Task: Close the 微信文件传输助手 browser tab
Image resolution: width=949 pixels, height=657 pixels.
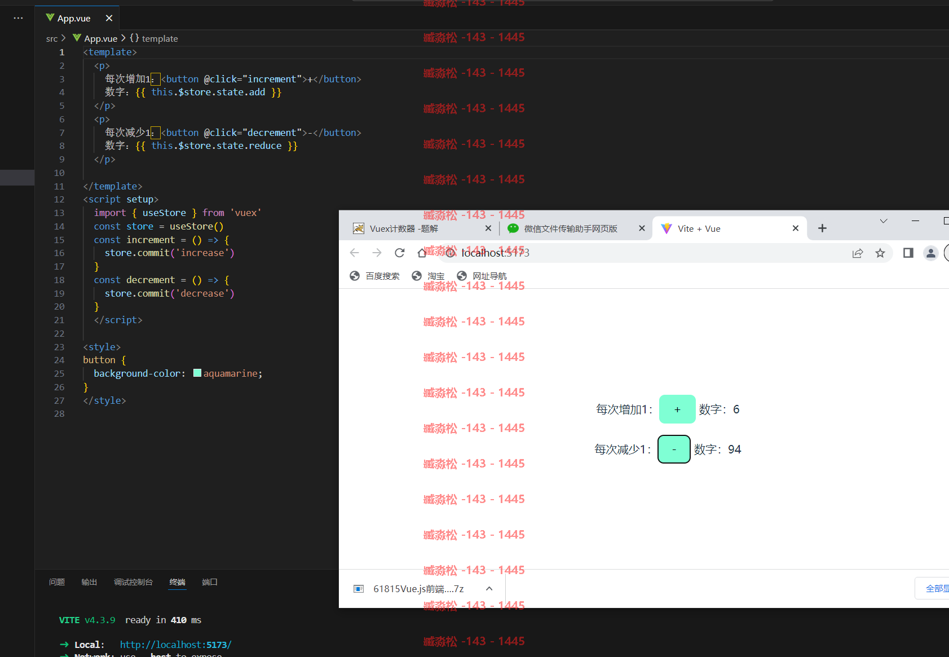Action: (642, 228)
